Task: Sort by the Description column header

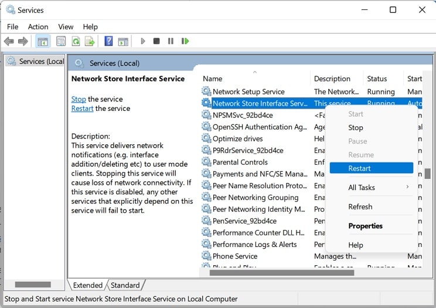Action: (337, 79)
